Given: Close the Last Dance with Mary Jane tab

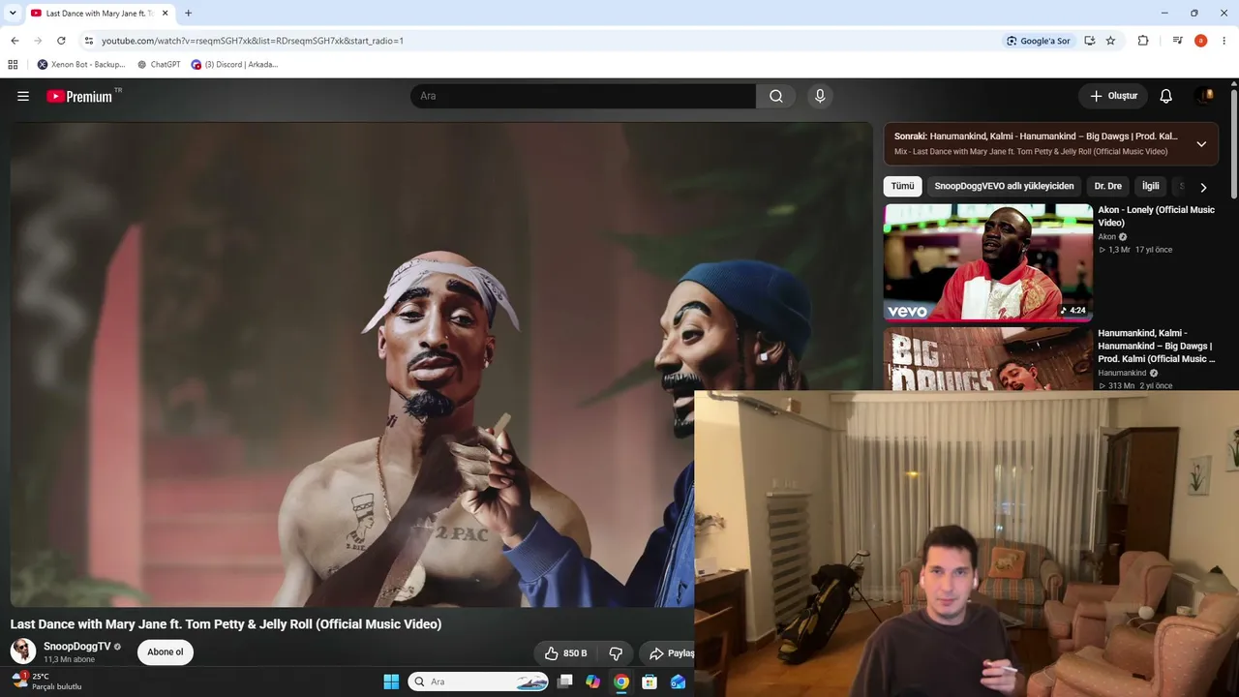Looking at the screenshot, I should tap(166, 14).
